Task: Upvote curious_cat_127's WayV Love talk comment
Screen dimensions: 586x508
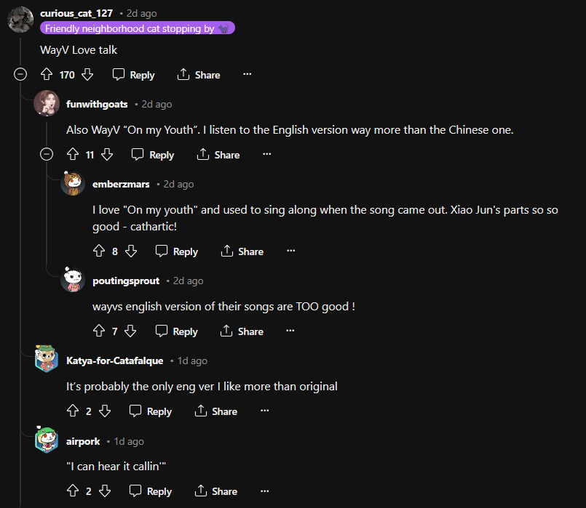Action: [47, 75]
